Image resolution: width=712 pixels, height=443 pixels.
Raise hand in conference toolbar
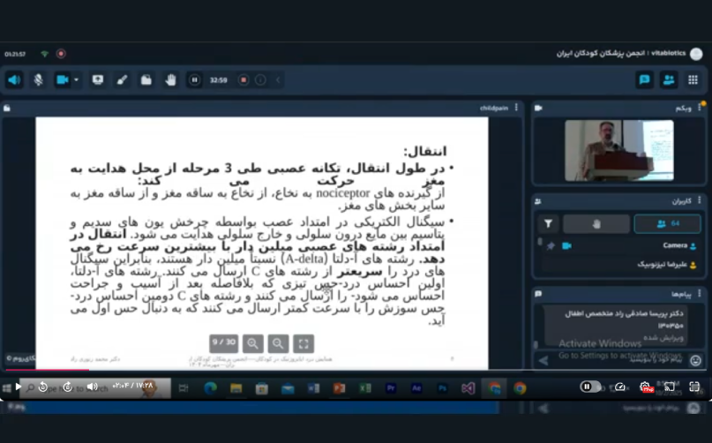pyautogui.click(x=171, y=80)
